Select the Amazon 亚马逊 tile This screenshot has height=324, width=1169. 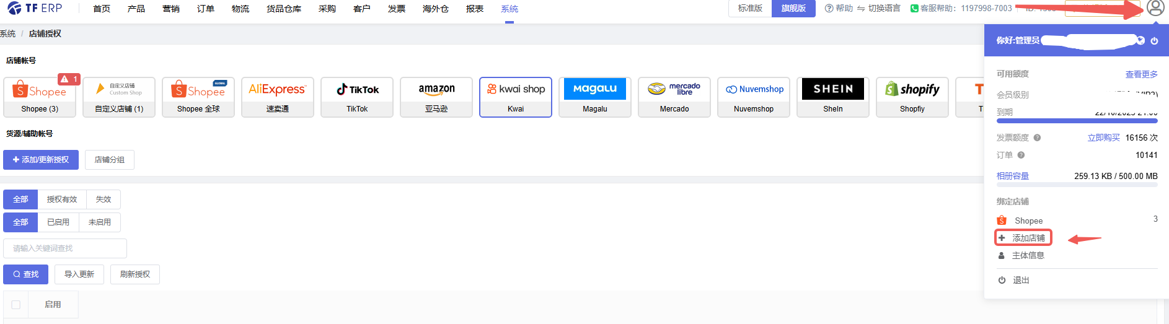[436, 97]
